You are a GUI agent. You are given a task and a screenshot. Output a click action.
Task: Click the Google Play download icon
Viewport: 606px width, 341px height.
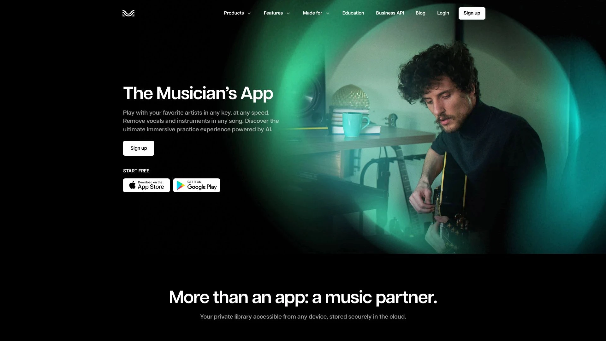[196, 185]
